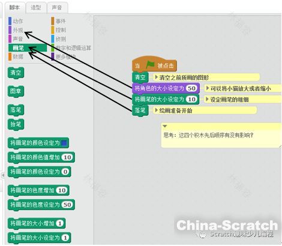Screen dimensions: 282x246
Task: Click the 10 value in 将画笔的大小设定为 script block
Action: point(191,99)
